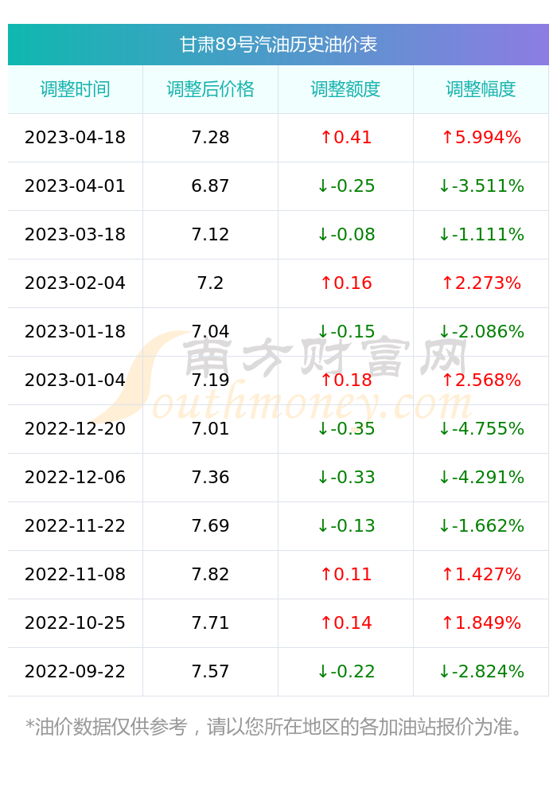Click the green ↓-0.33 adjustment value

(x=346, y=477)
